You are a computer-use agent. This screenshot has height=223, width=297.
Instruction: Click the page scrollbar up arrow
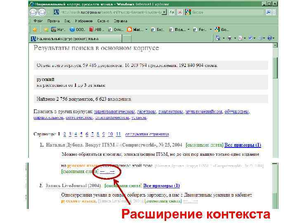[x=275, y=45]
